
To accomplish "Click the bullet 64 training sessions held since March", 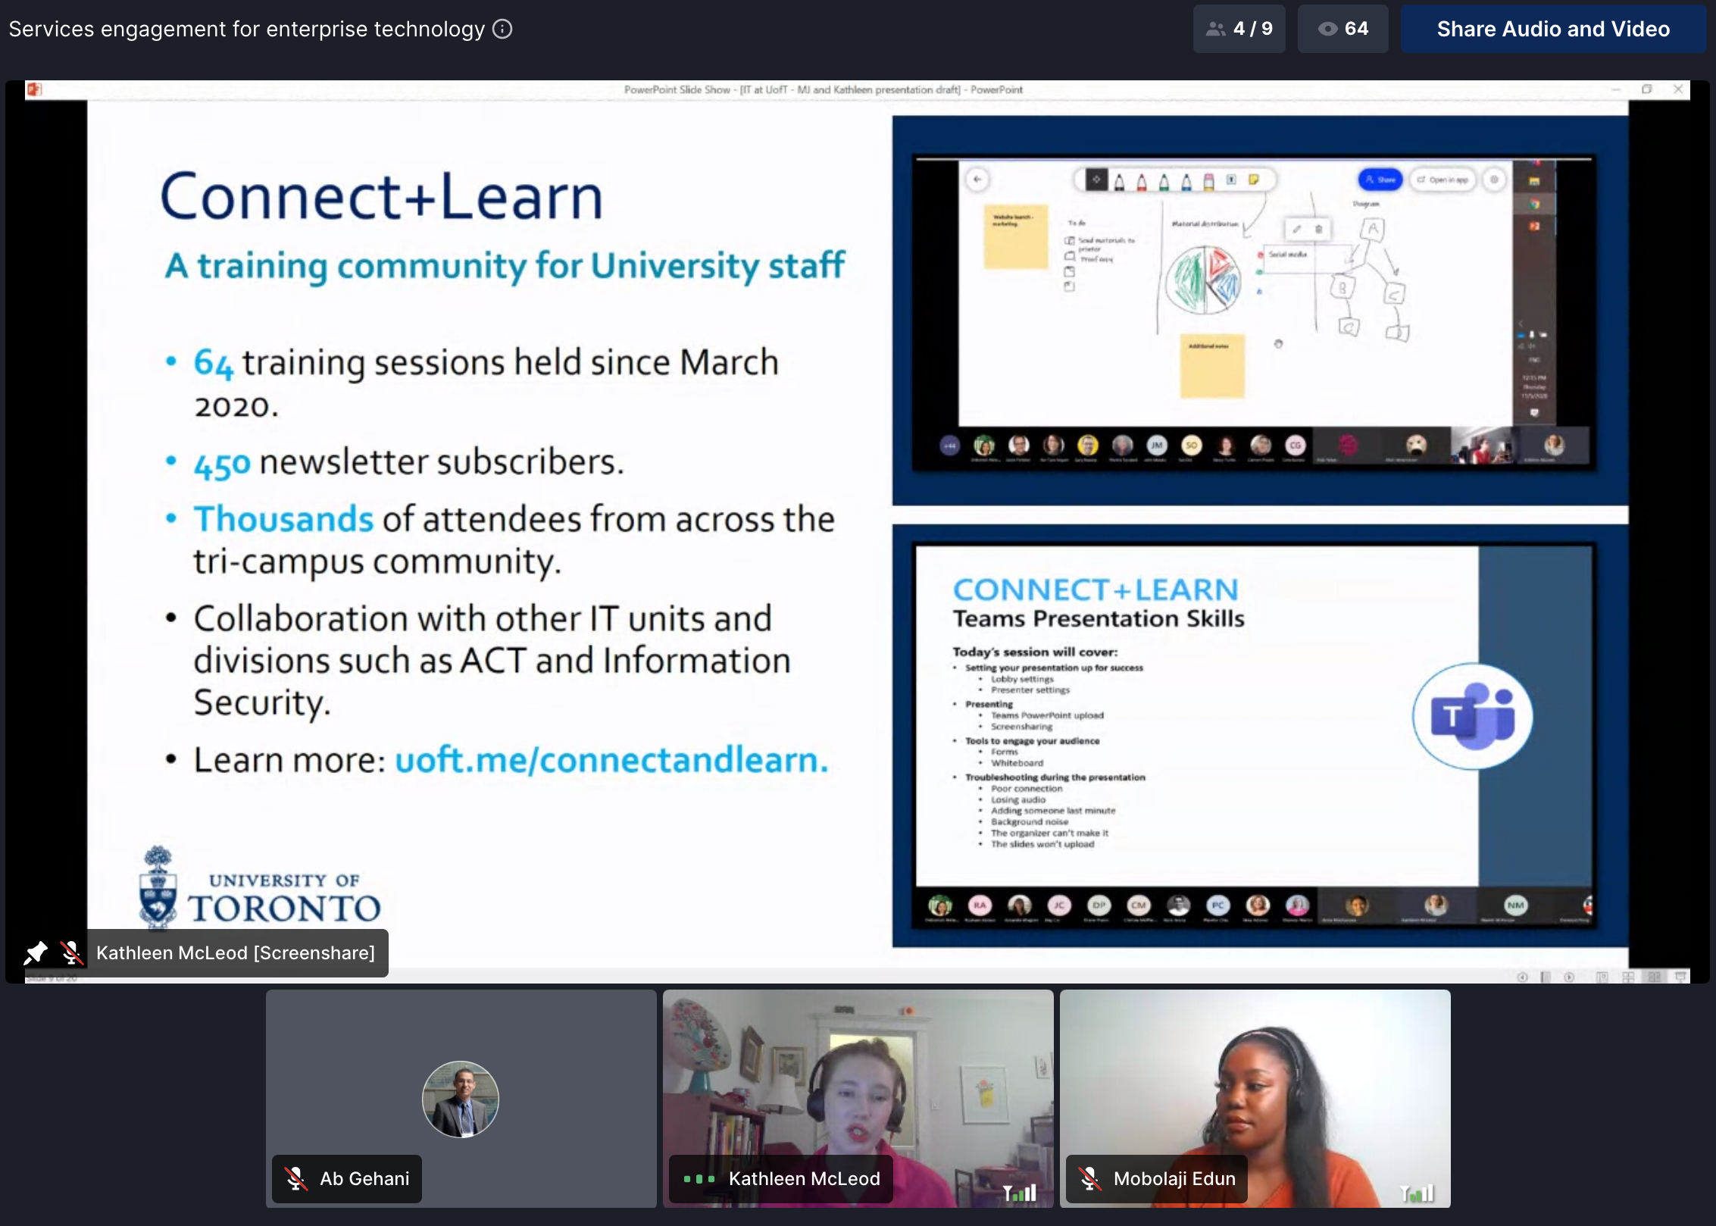I will pos(486,383).
